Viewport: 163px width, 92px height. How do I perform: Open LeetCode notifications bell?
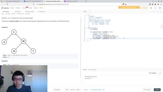(151, 8)
